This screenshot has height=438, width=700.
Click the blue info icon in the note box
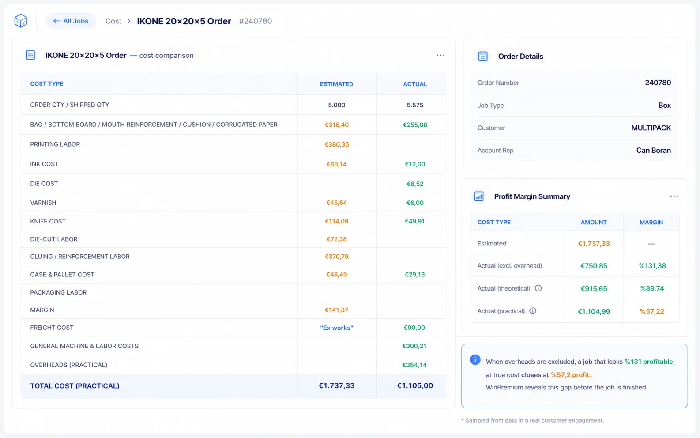click(475, 359)
